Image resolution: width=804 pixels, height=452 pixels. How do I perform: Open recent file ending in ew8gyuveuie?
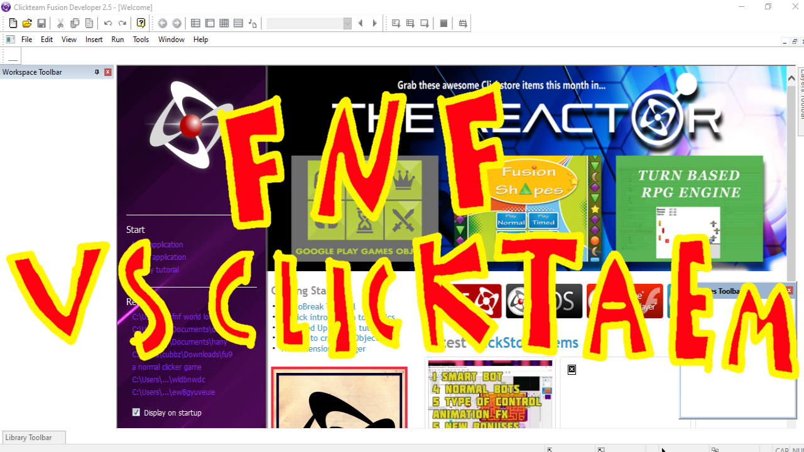(173, 392)
